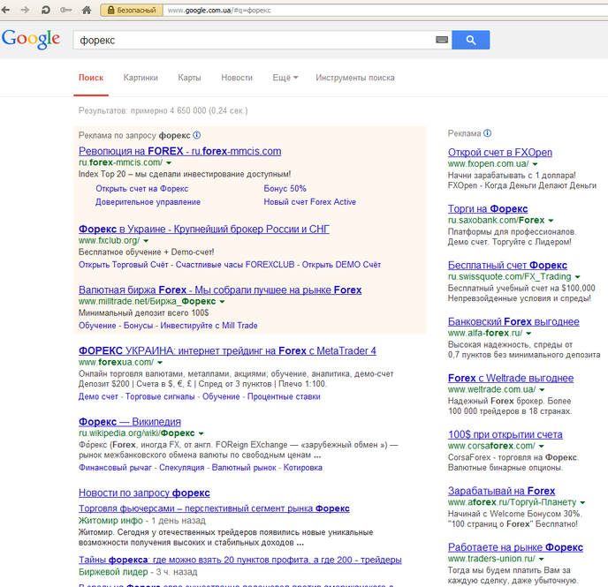The image size is (608, 587).
Task: Reload the page with the refresh icon
Action: 46,10
